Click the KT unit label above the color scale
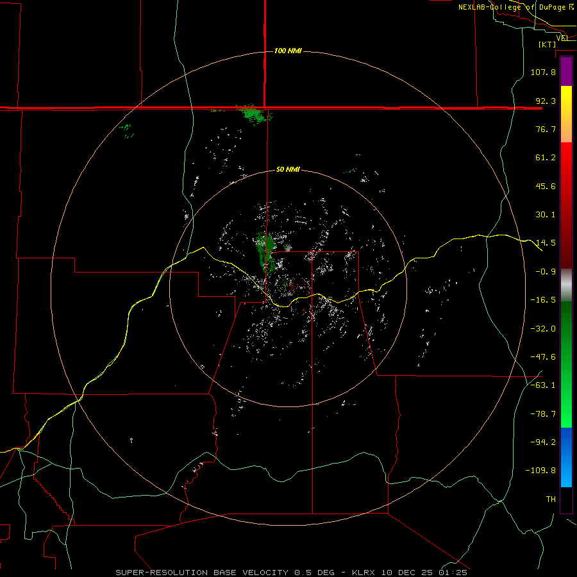Image resolution: width=577 pixels, height=577 pixels. (548, 44)
